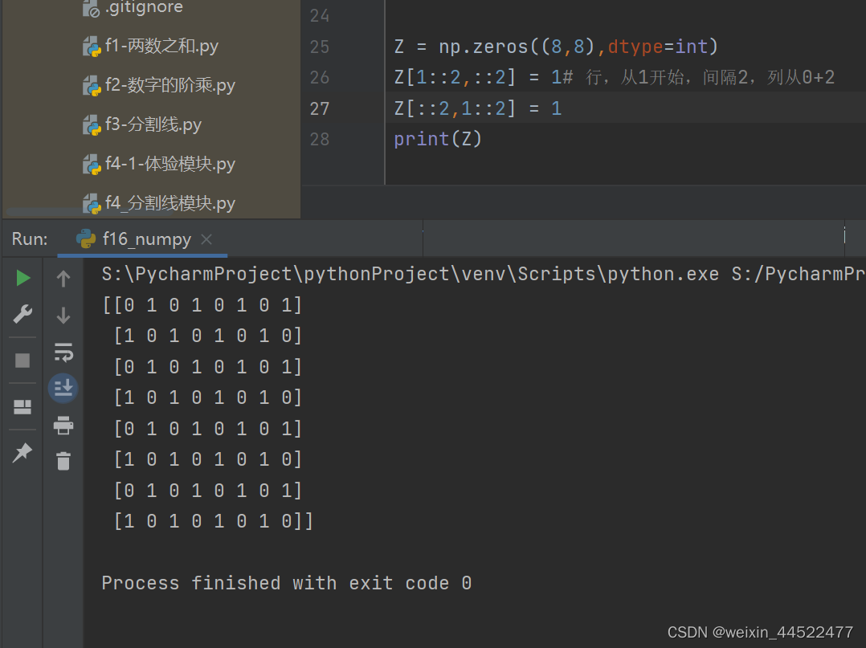Select the f16_numpy run tab
The image size is (866, 648).
point(142,239)
